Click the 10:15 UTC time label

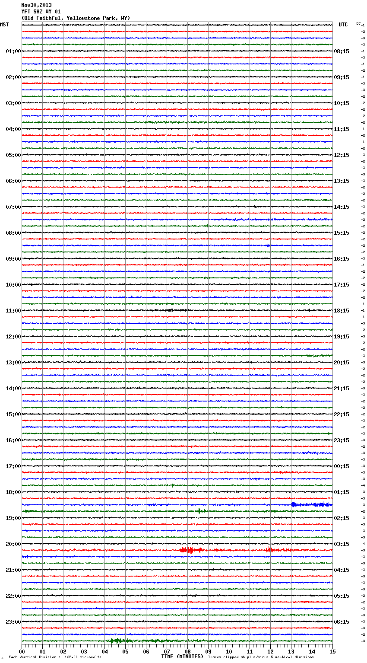[342, 103]
